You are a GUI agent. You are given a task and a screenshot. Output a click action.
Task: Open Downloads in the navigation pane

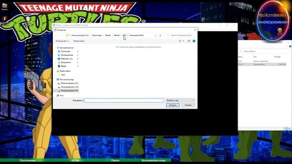(66, 51)
